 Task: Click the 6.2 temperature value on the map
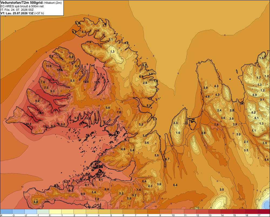(84, 32)
